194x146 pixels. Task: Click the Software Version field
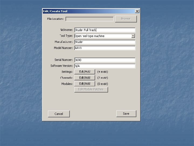(x=105, y=66)
